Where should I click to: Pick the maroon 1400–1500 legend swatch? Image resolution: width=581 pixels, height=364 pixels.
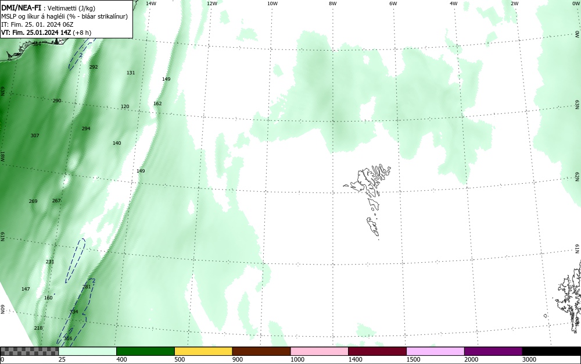[377, 351]
